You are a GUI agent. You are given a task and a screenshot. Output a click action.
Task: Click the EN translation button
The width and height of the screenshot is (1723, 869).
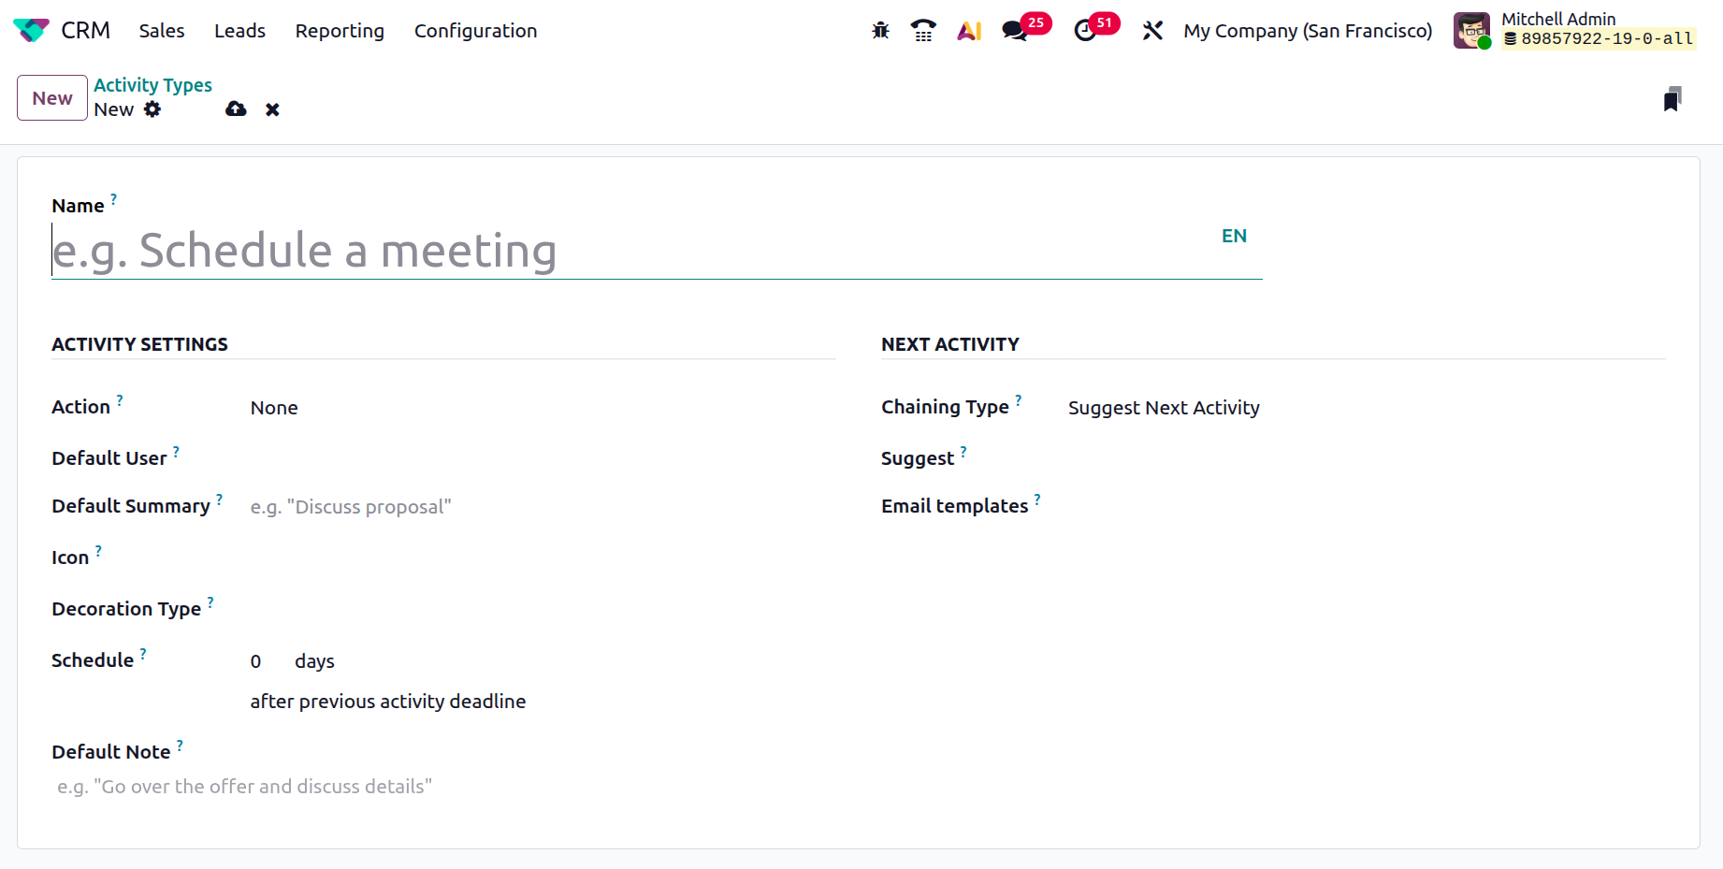1234,236
